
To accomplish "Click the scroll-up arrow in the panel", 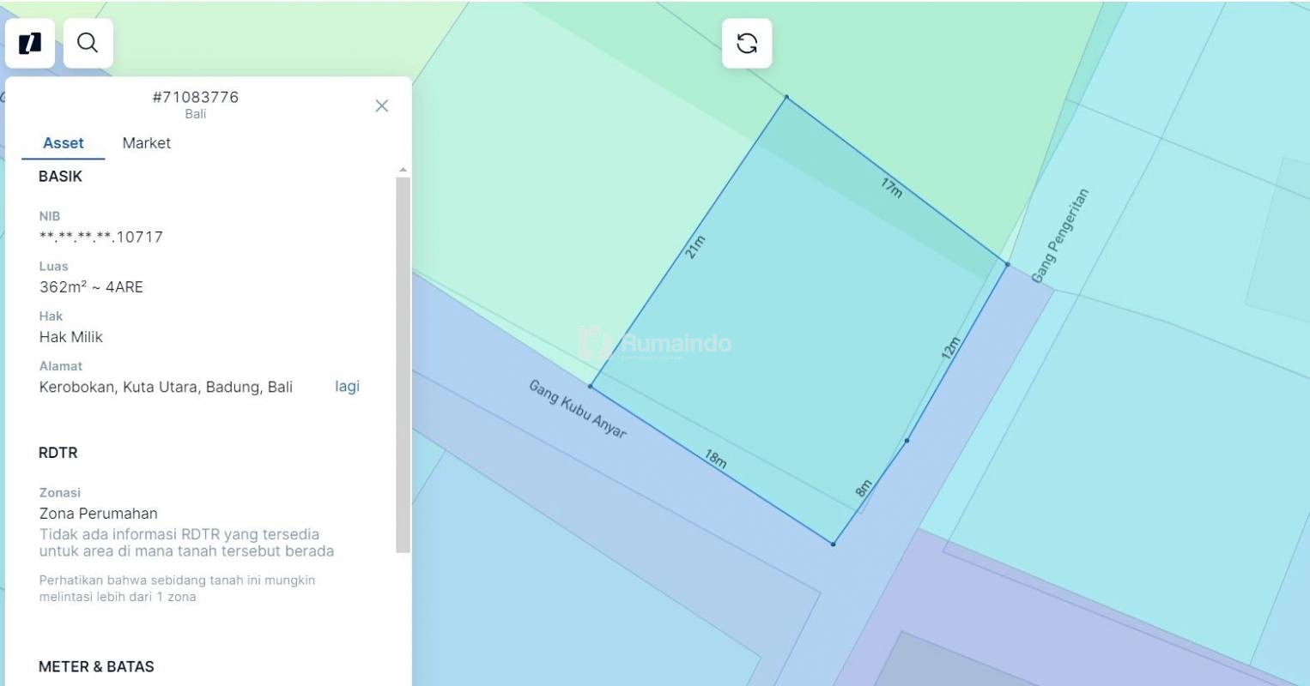I will [403, 170].
